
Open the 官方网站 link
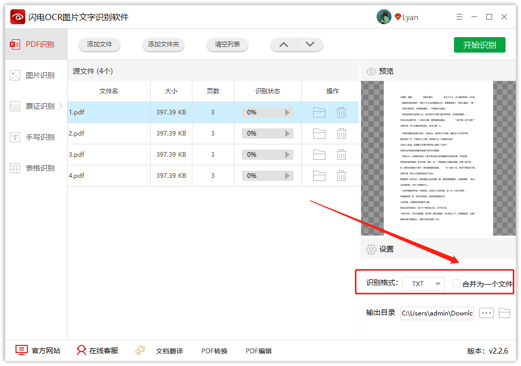click(38, 351)
